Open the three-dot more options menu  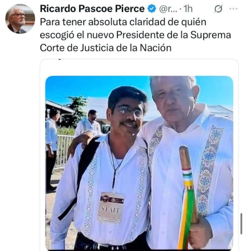(233, 9)
